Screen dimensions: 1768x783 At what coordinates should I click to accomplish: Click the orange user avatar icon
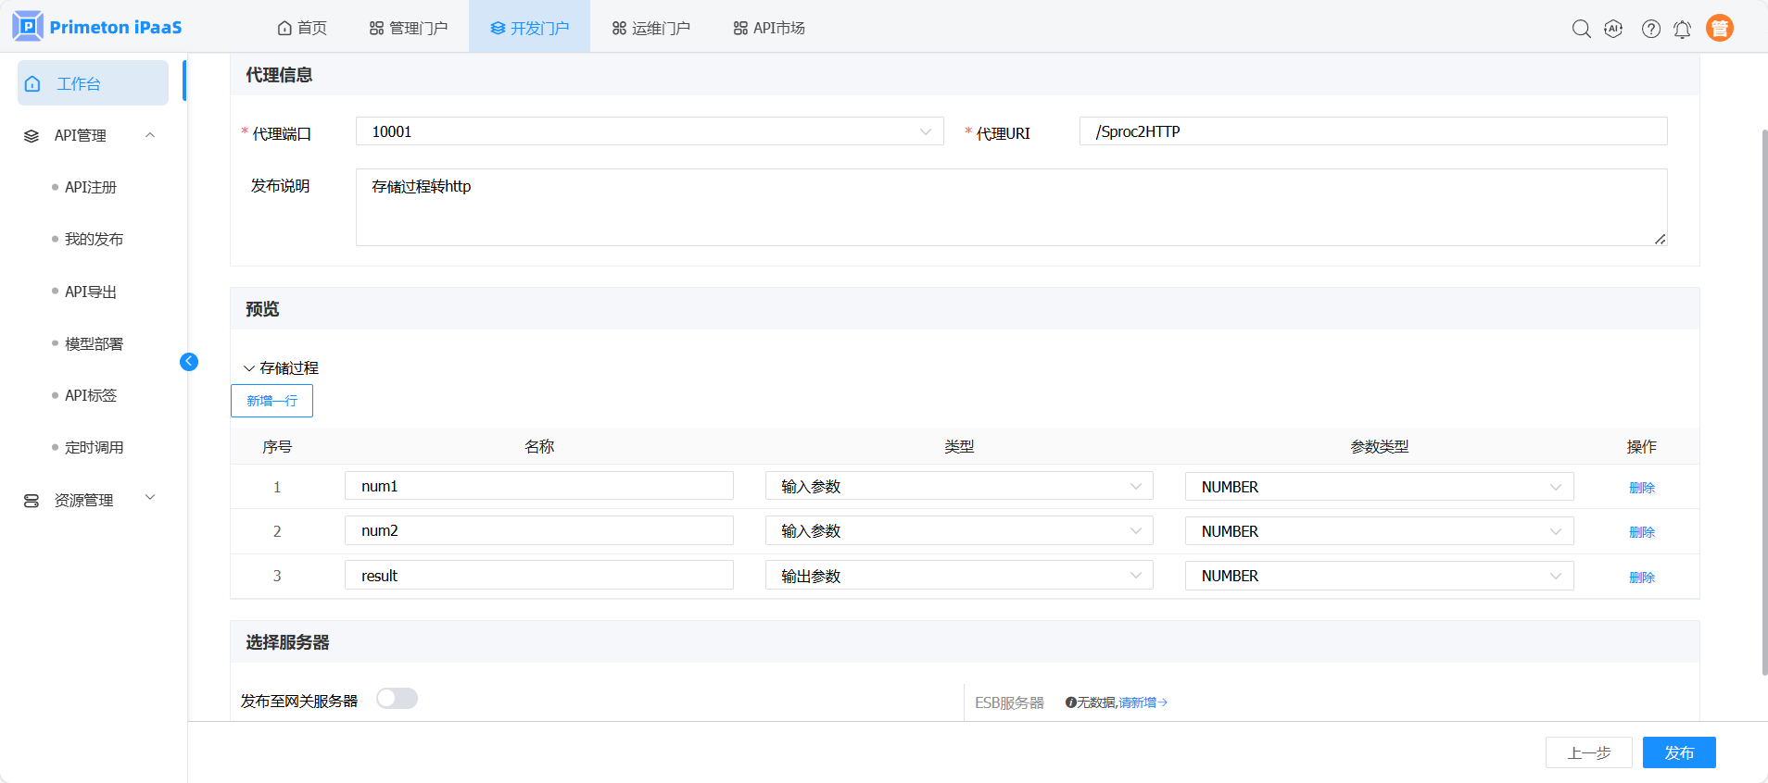click(1719, 29)
